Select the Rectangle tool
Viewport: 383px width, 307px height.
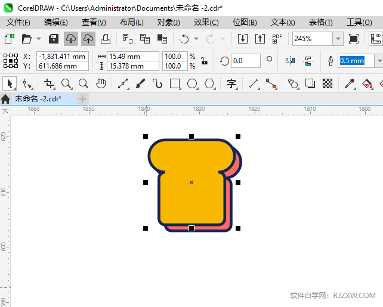(x=175, y=84)
